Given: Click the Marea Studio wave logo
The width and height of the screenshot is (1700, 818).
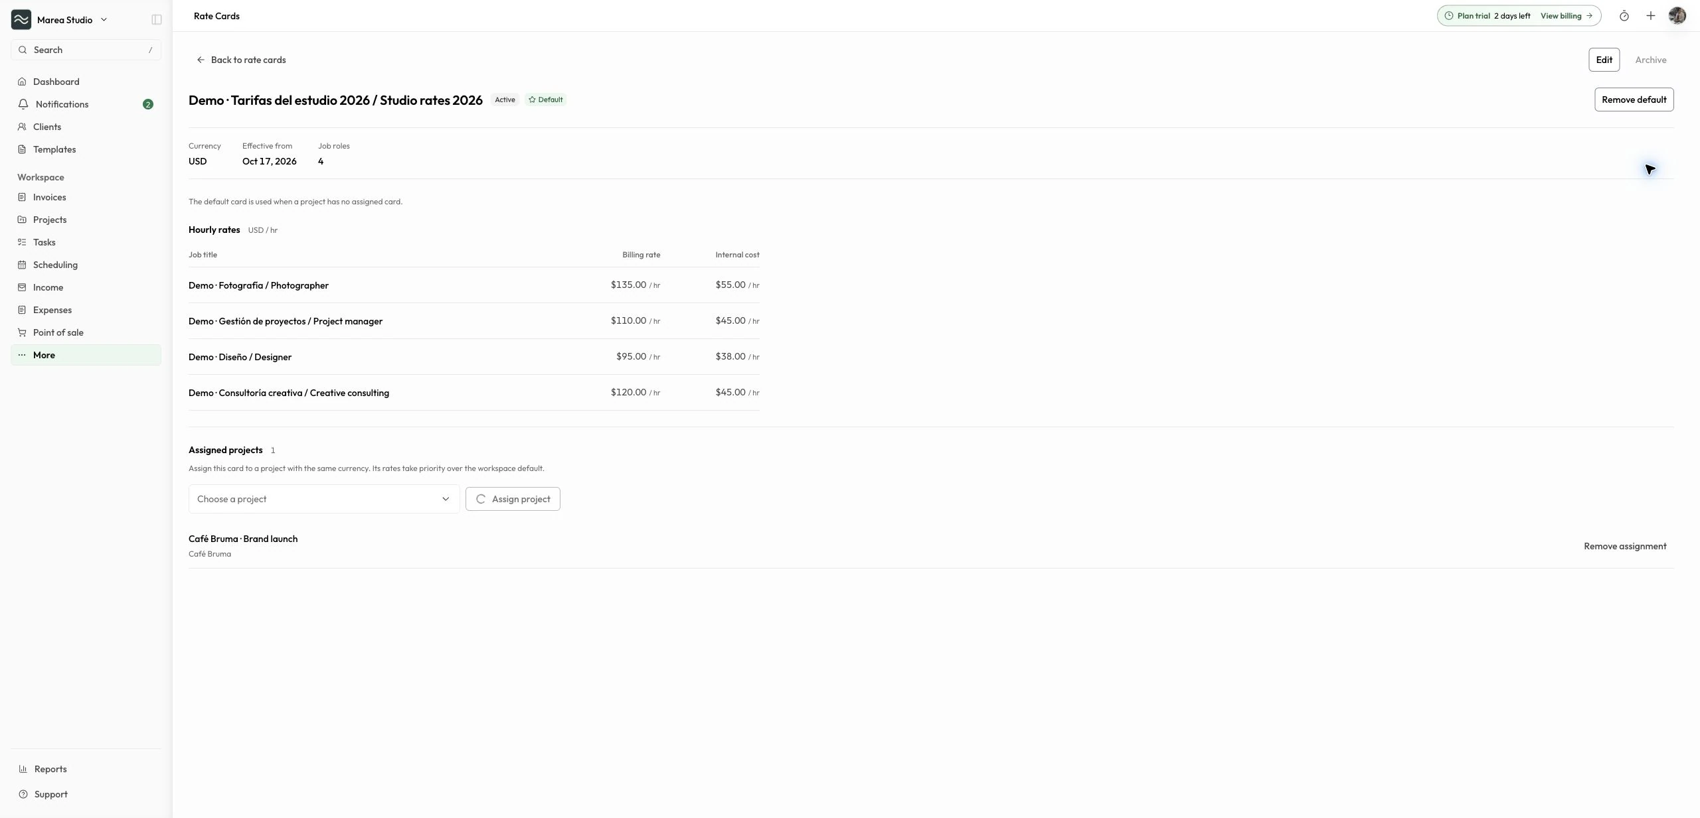Looking at the screenshot, I should (x=21, y=20).
